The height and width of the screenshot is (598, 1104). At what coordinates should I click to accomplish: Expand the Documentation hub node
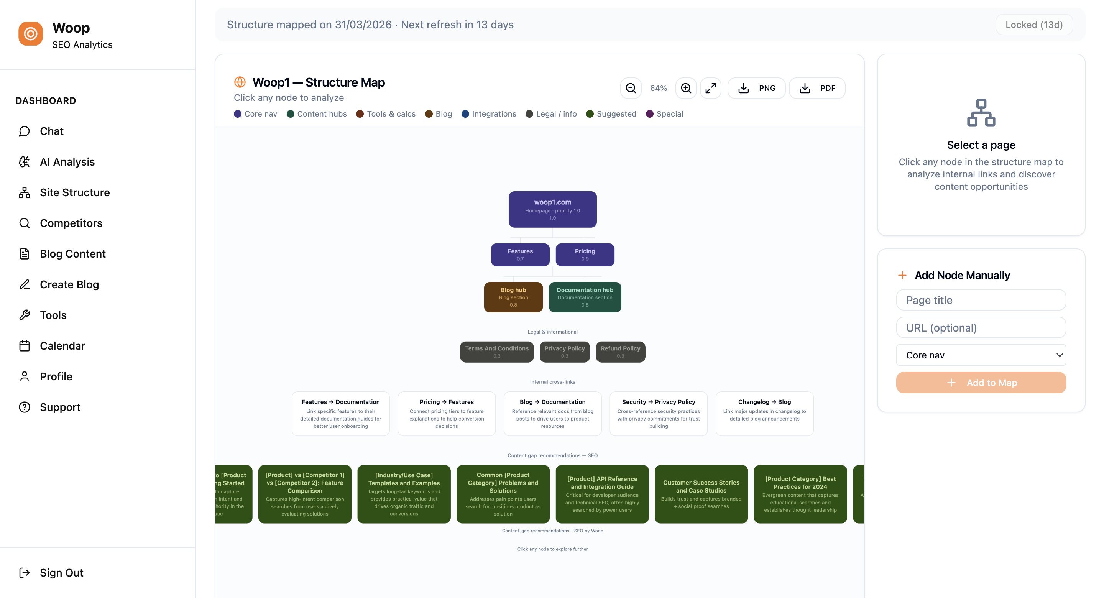click(x=585, y=297)
